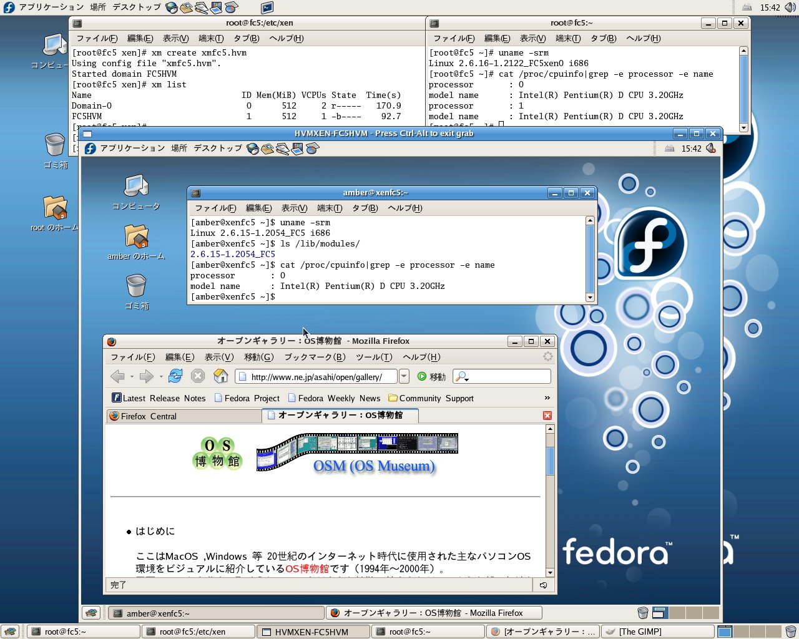Open コンピュータ icon on guest desktop
799x639 pixels.
pos(136,192)
